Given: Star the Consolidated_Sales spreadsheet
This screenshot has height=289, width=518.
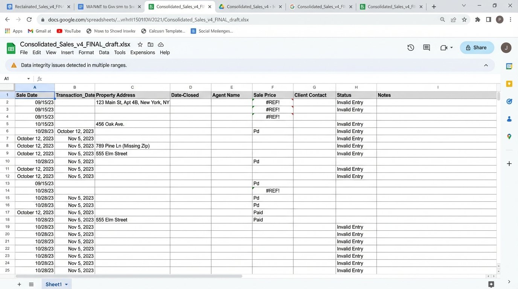Looking at the screenshot, I should click(x=140, y=44).
